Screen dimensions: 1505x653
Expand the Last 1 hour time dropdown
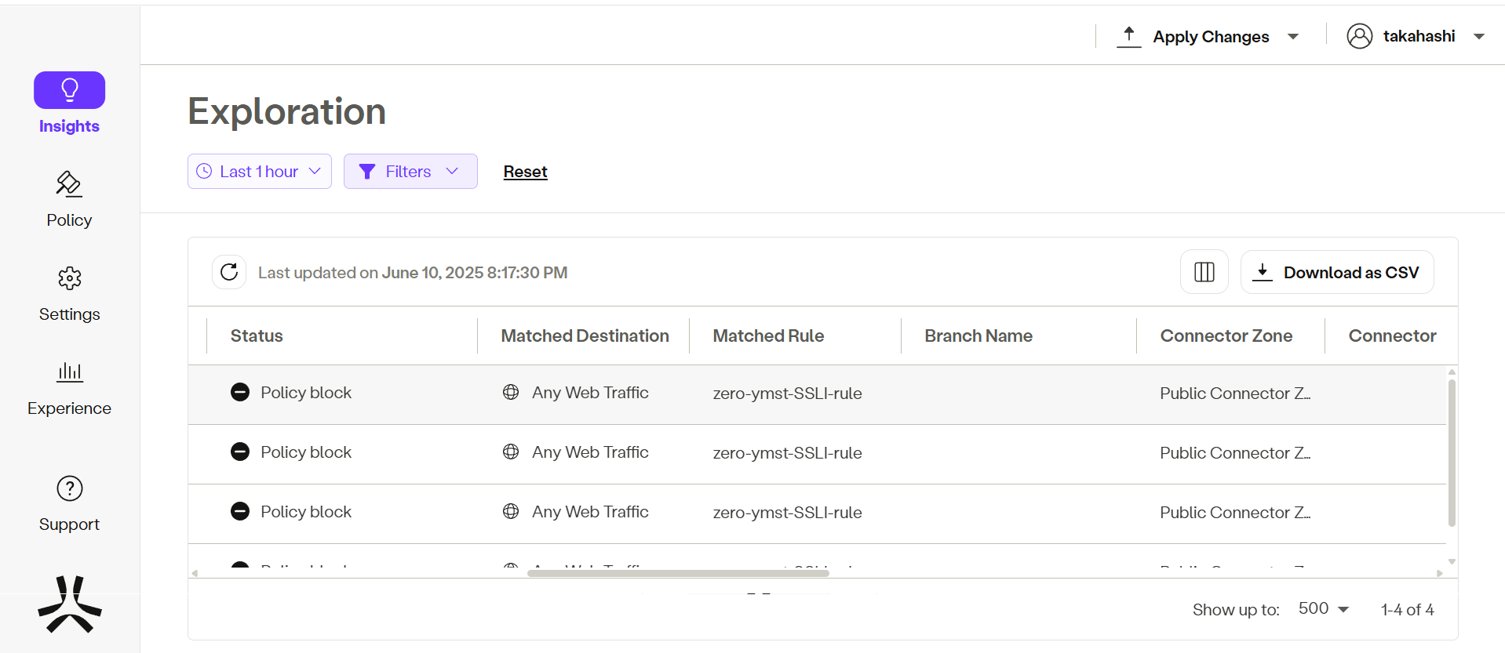pos(259,172)
